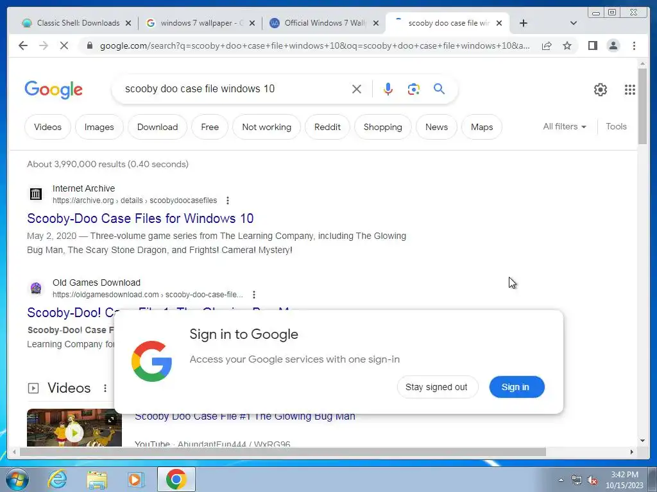Bookmark this page with the star

[x=567, y=45]
